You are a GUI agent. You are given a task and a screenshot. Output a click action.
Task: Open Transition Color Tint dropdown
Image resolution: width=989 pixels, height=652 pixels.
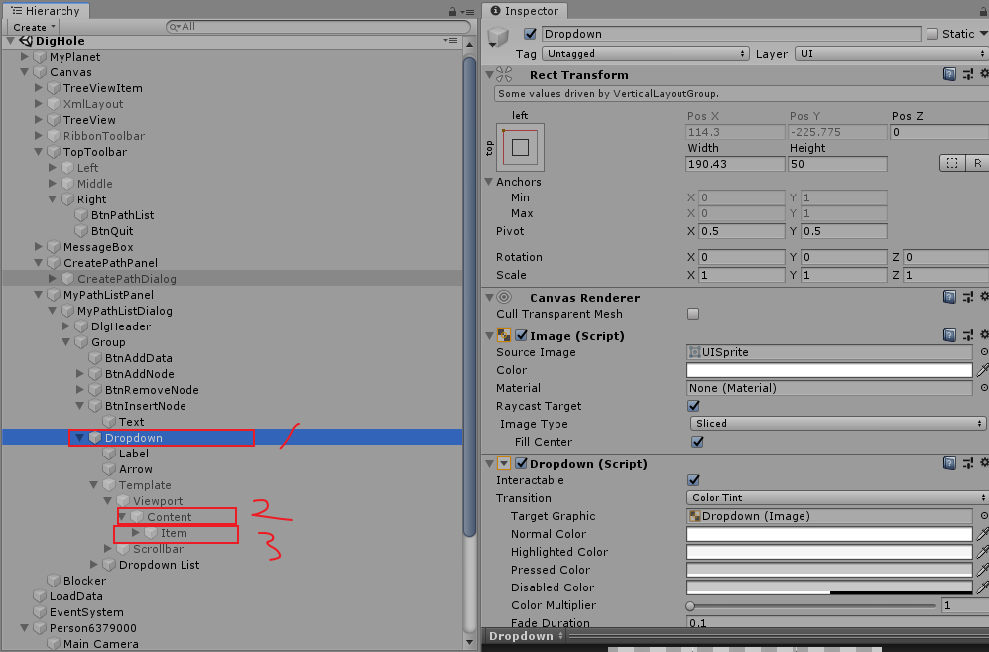click(x=837, y=497)
